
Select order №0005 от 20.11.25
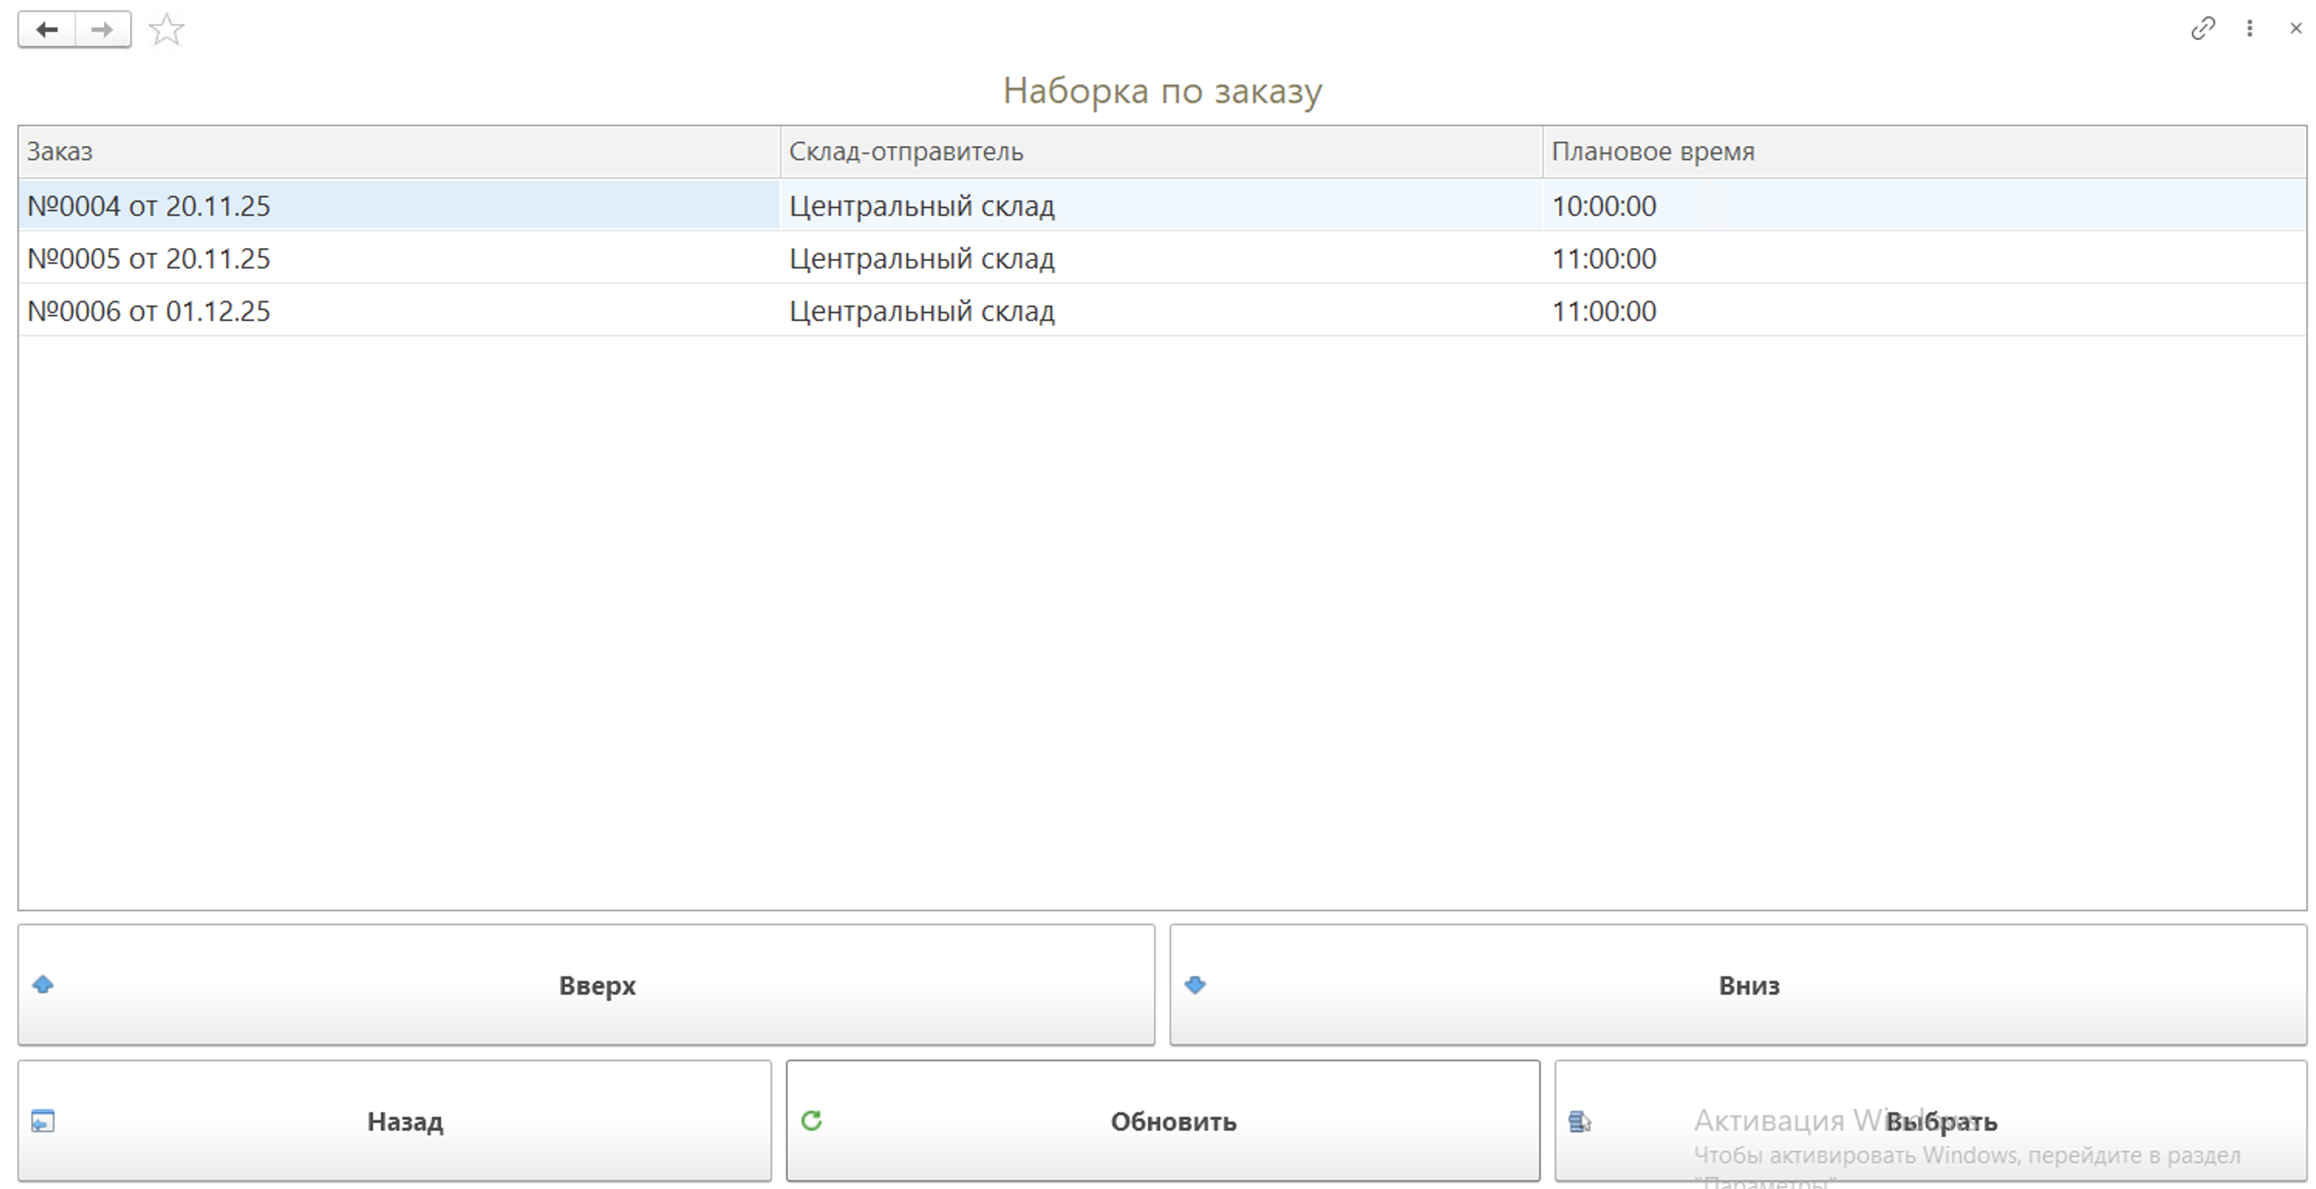tap(149, 259)
